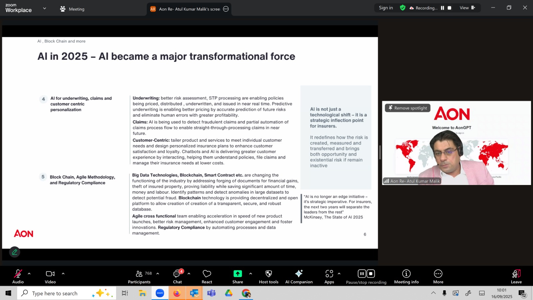Image resolution: width=533 pixels, height=300 pixels.
Task: Click Remove spotlight button
Action: pos(408,108)
